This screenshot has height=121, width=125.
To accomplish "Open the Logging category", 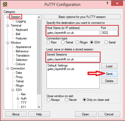I will click(21, 21).
